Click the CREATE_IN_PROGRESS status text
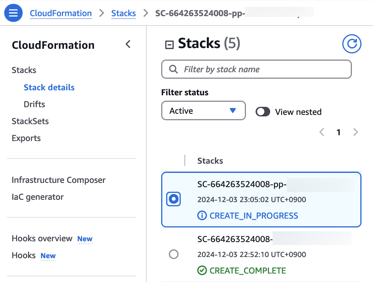The width and height of the screenshot is (373, 282). tap(254, 216)
